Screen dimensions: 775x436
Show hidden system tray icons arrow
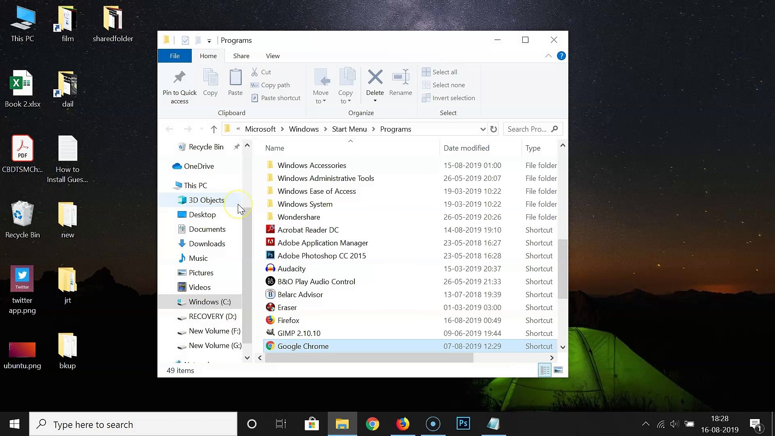646,424
